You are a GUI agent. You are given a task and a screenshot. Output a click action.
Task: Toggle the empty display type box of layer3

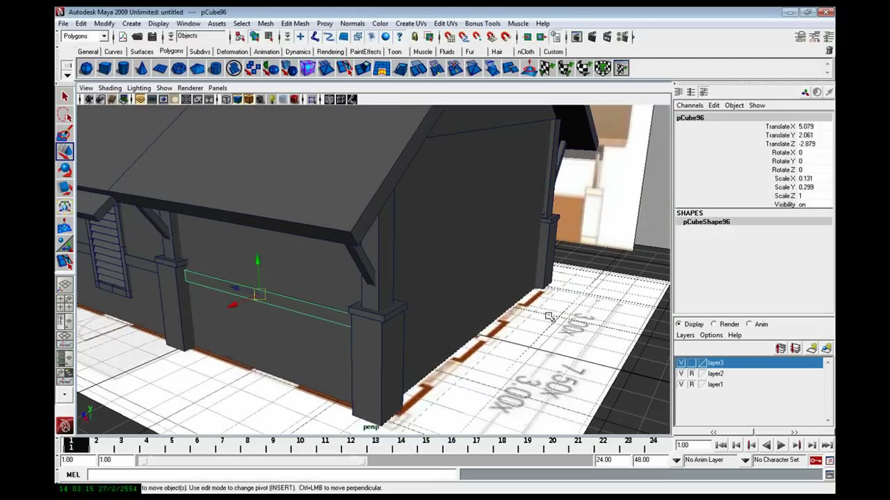click(x=691, y=363)
